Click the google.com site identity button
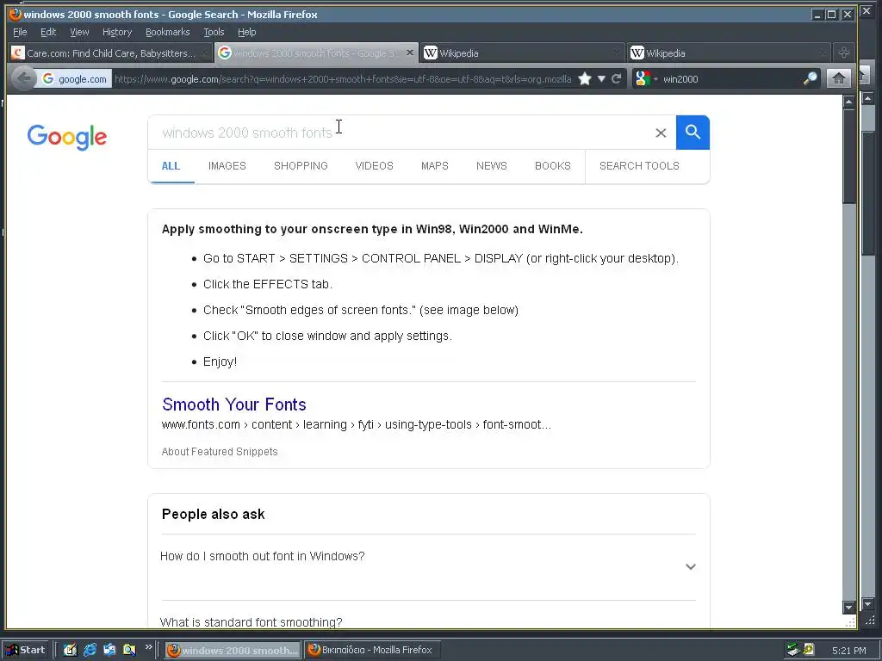The image size is (882, 661). 74,78
